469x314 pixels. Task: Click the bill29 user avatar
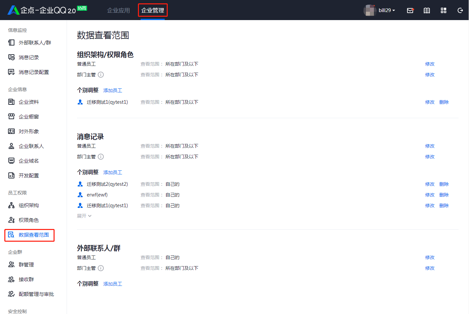tap(370, 10)
